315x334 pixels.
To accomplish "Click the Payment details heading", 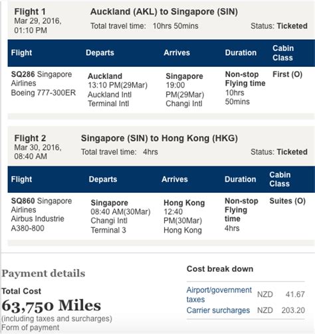I will click(x=43, y=274).
